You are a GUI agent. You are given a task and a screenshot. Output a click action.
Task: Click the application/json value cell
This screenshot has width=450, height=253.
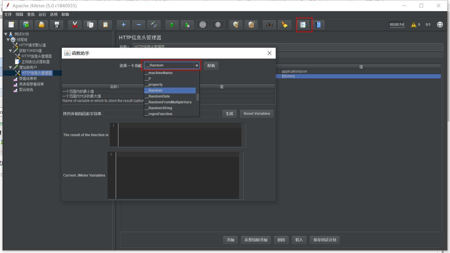tap(361, 71)
